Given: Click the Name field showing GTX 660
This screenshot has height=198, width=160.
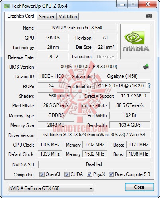Looking at the screenshot, I should tap(77, 28).
